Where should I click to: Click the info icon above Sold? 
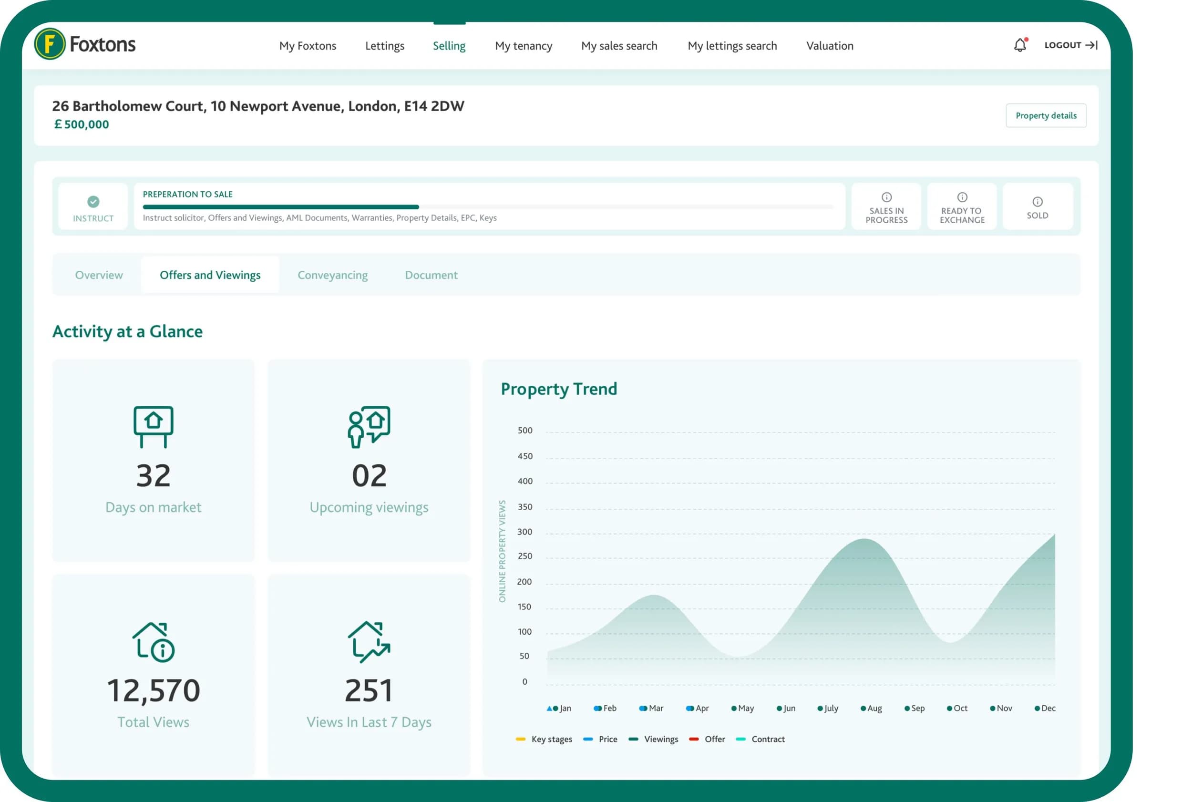click(x=1037, y=202)
